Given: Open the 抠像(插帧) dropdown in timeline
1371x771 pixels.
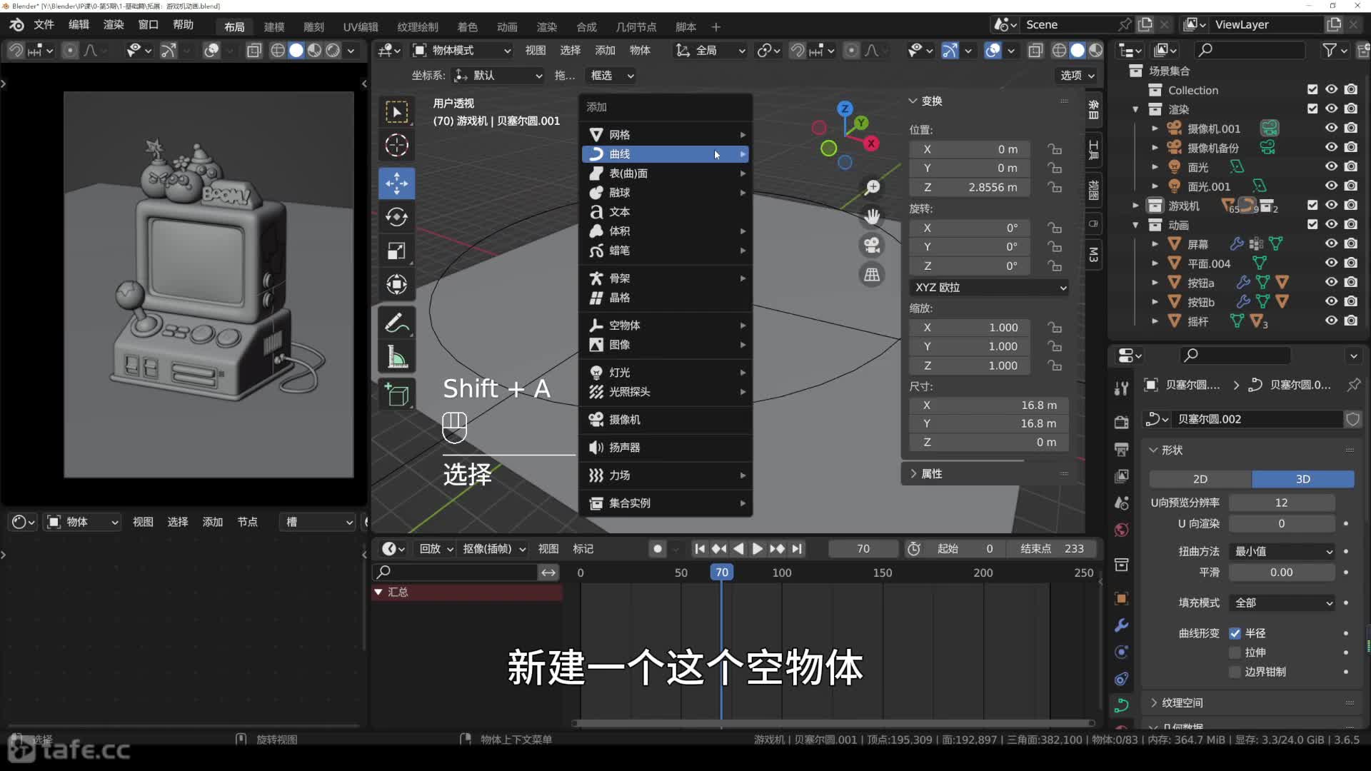Looking at the screenshot, I should (x=494, y=548).
